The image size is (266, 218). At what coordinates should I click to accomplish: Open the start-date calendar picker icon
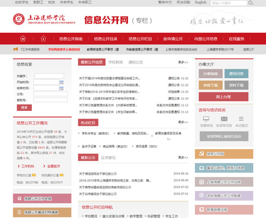pos(61,83)
